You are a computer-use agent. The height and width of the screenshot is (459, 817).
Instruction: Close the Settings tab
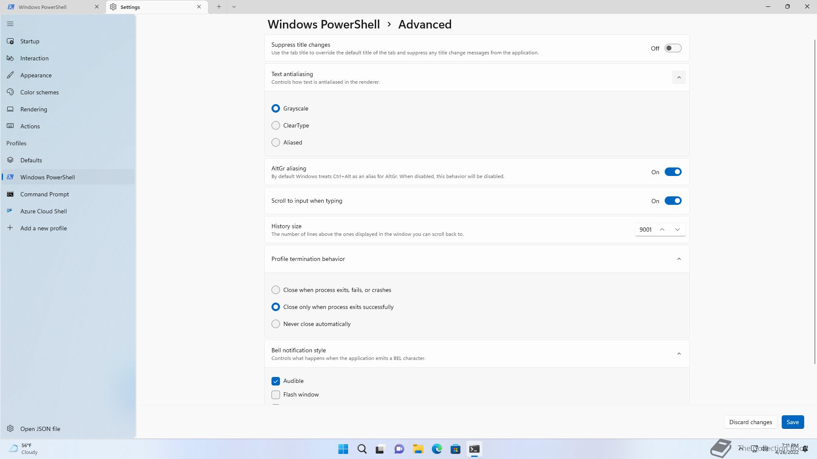tap(199, 7)
